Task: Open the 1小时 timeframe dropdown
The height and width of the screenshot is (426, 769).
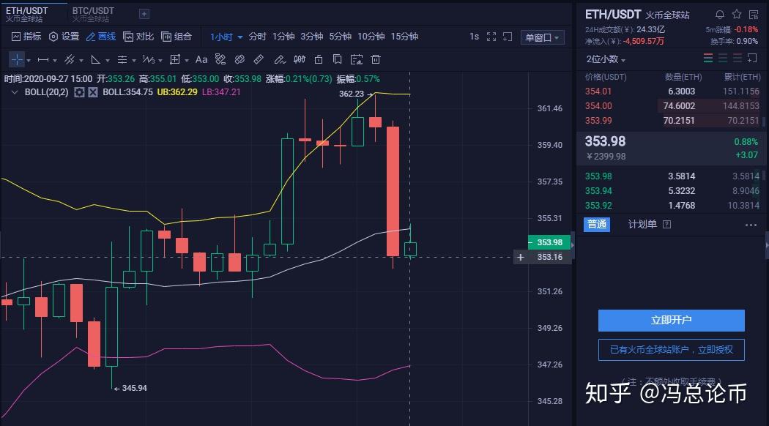Action: coord(226,37)
